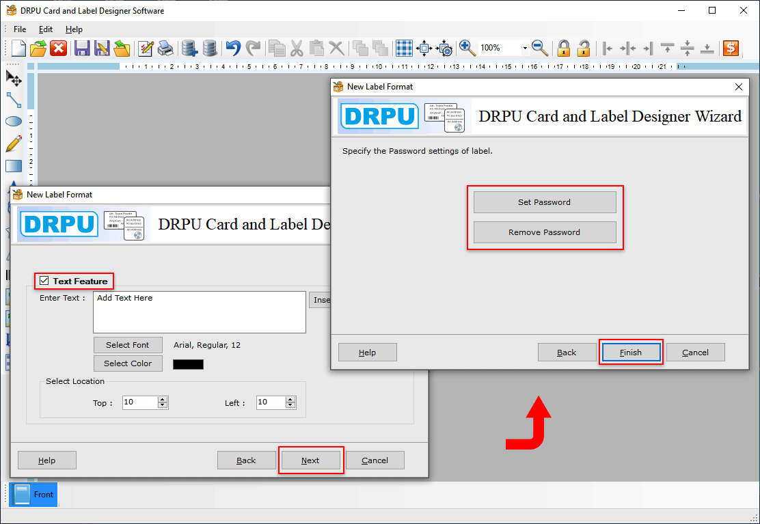Image resolution: width=760 pixels, height=524 pixels.
Task: Click the open padlock Unlock icon
Action: pos(584,48)
